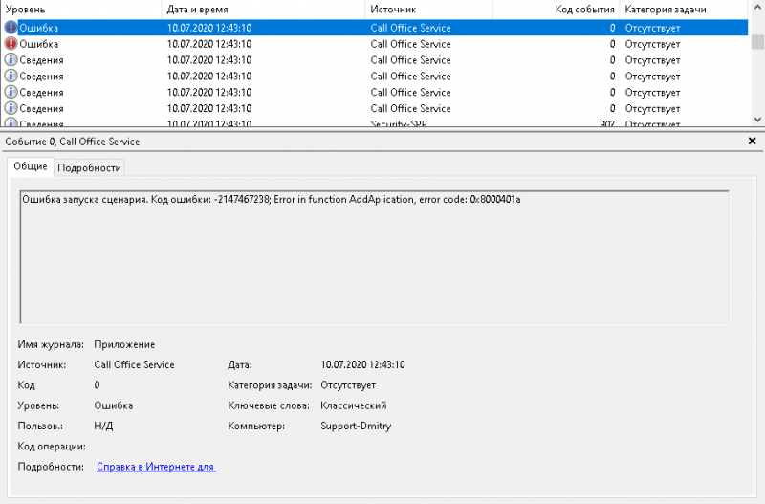Image resolution: width=765 pixels, height=504 pixels.
Task: Click the info icon of the first Сведения row
Action: 11,59
